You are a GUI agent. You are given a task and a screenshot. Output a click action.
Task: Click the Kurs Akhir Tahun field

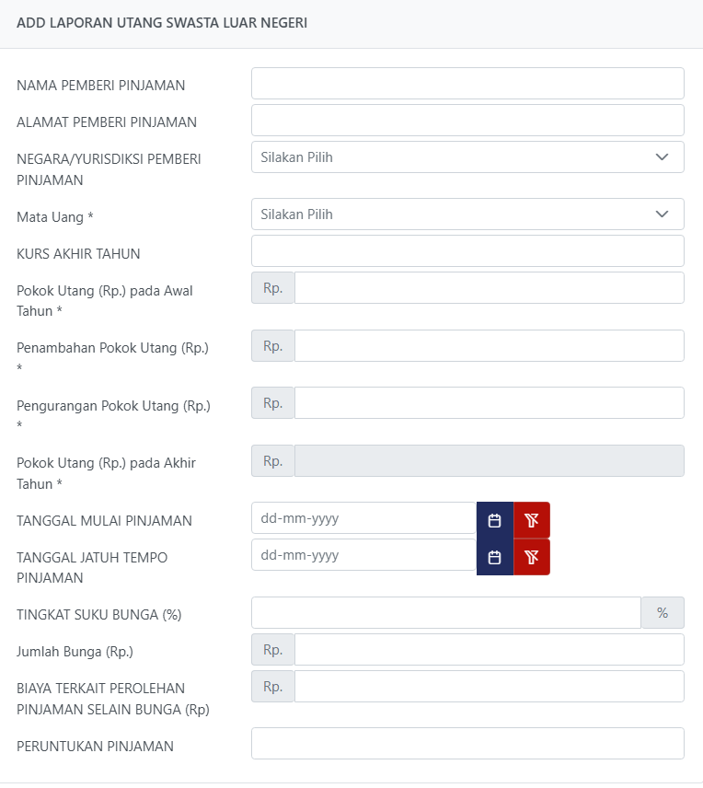[x=467, y=251]
